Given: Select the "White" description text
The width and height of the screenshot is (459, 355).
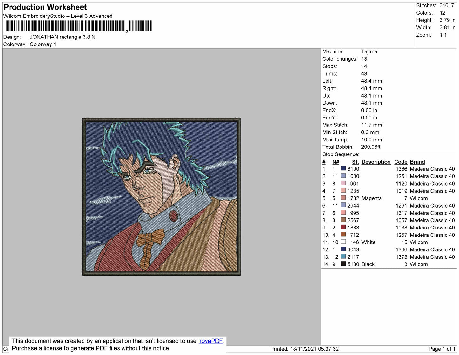Looking at the screenshot, I should 368,242.
